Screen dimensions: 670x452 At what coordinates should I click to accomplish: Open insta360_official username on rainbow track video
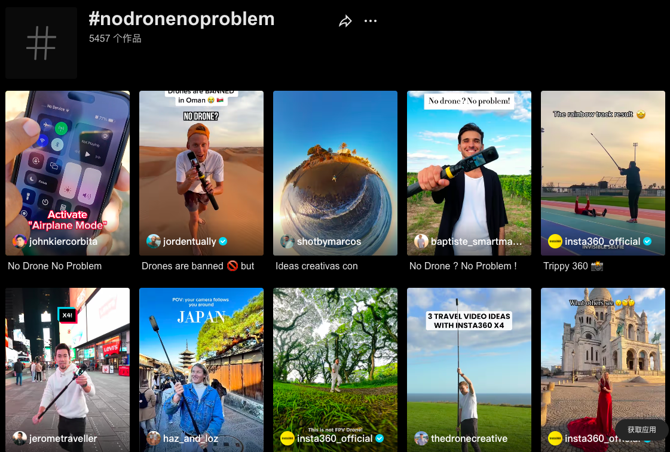(x=602, y=242)
